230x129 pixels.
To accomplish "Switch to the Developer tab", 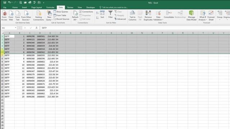I will pyautogui.click(x=91, y=8).
